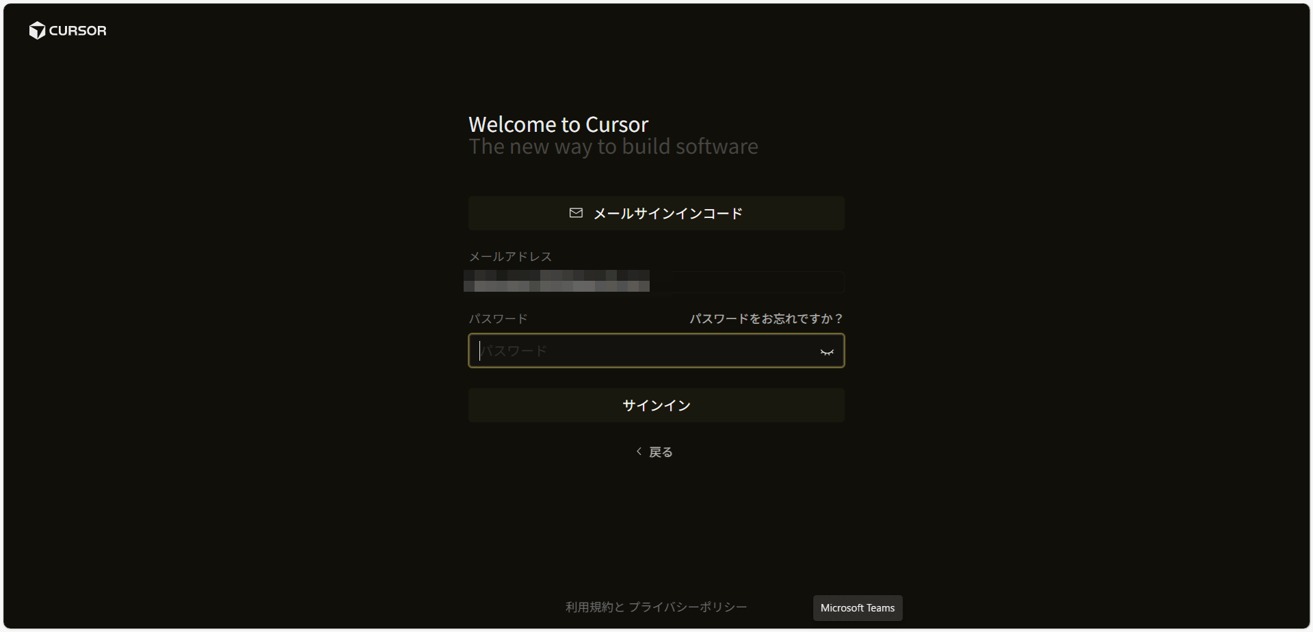This screenshot has width=1313, height=632.
Task: Click the Cursor cube logo icon
Action: [37, 30]
